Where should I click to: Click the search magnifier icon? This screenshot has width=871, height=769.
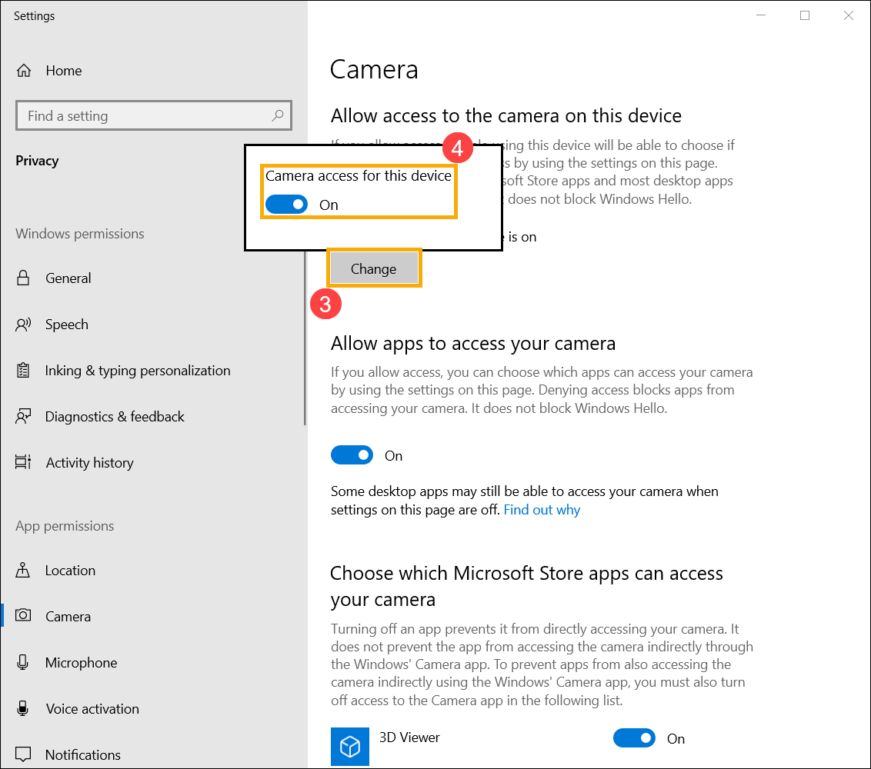tap(277, 115)
